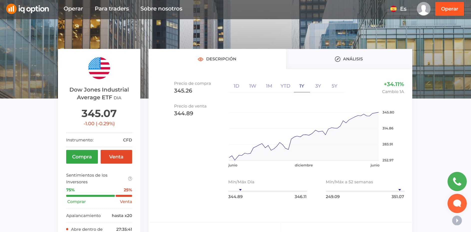The image size is (471, 232).
Task: Click the 346.11 daily max value
Action: (300, 197)
